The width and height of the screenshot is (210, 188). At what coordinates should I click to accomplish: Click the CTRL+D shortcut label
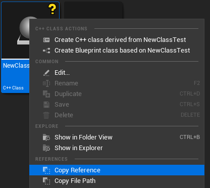(x=190, y=93)
